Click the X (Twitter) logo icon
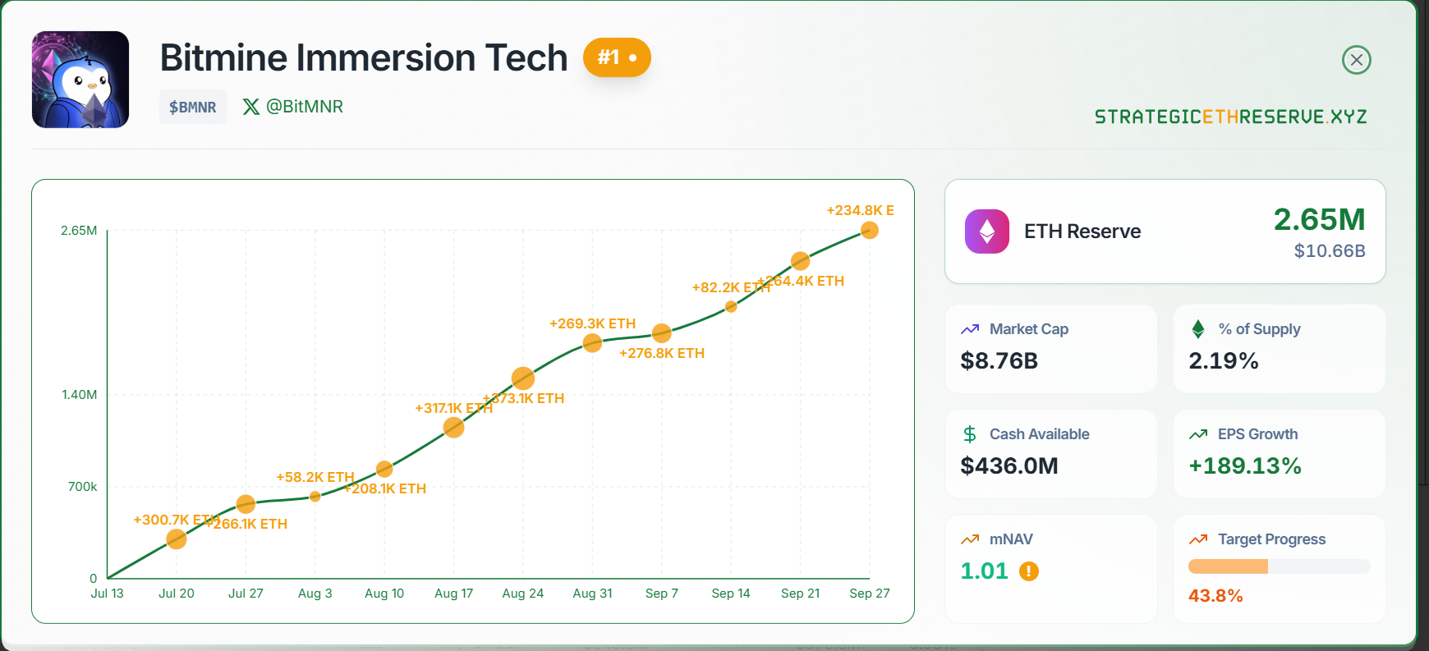The height and width of the screenshot is (651, 1429). click(251, 107)
